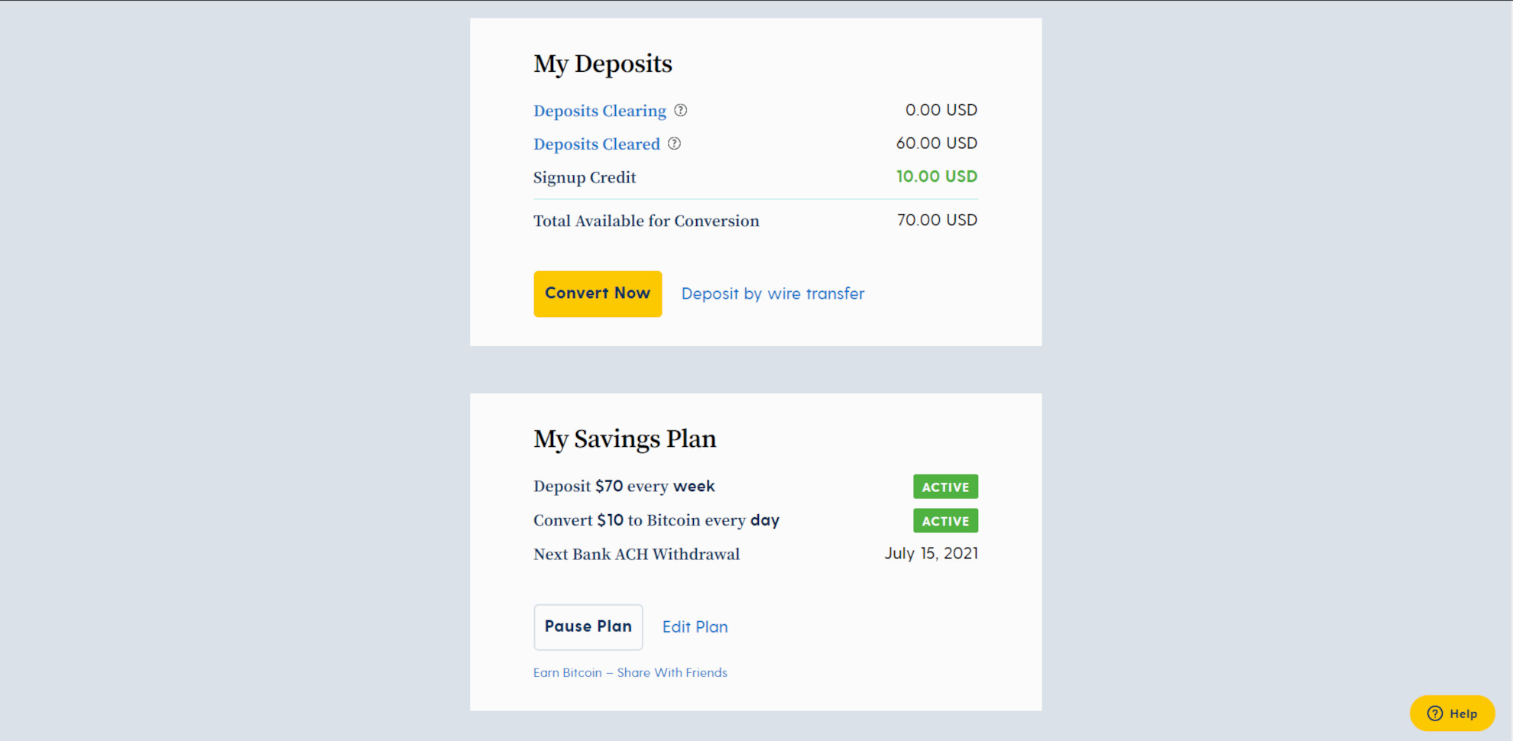Open the Deposits Clearing link
The height and width of the screenshot is (741, 1513).
tap(600, 111)
